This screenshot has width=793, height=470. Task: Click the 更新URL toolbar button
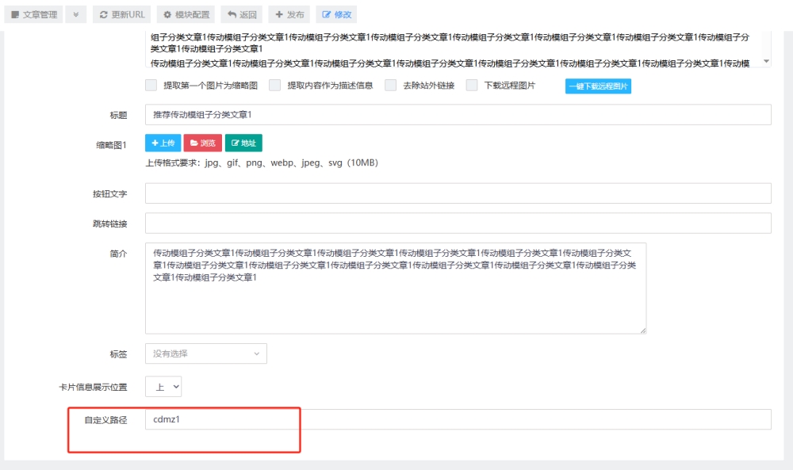pos(122,14)
